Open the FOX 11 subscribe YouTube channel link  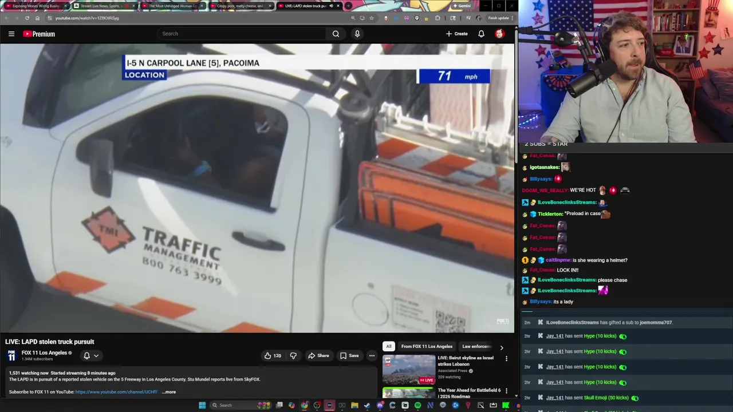(116, 392)
